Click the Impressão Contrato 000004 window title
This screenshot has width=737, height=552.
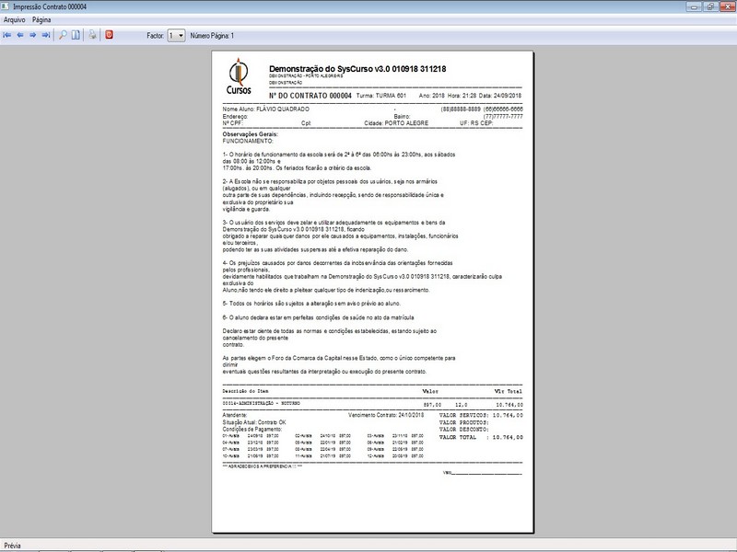50,7
